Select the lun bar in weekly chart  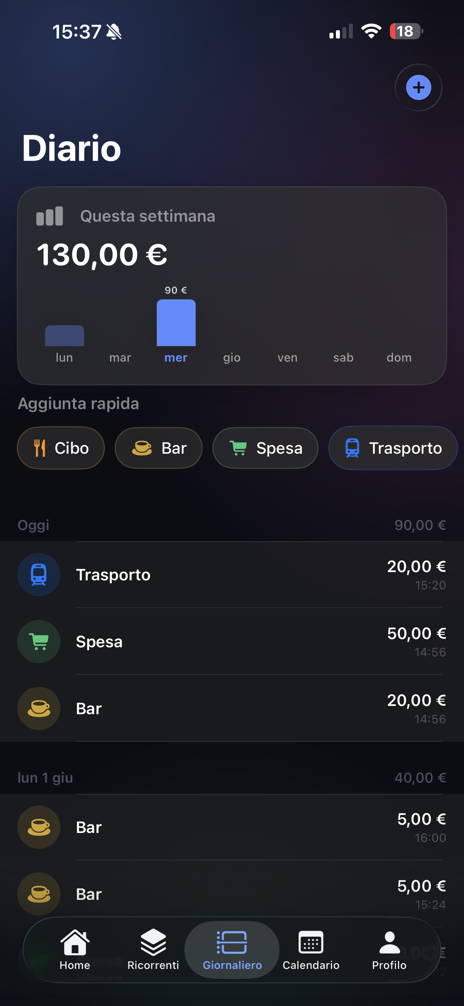(x=64, y=335)
